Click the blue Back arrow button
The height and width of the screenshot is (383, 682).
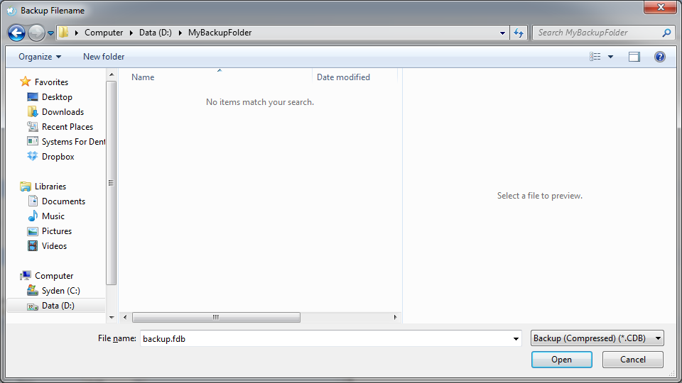(x=17, y=33)
